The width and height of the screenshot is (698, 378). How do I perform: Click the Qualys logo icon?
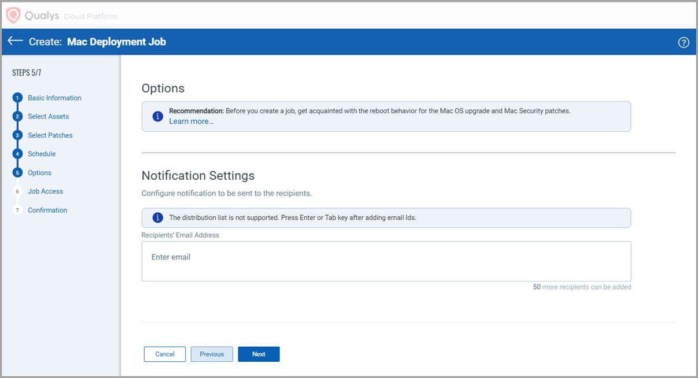[13, 16]
